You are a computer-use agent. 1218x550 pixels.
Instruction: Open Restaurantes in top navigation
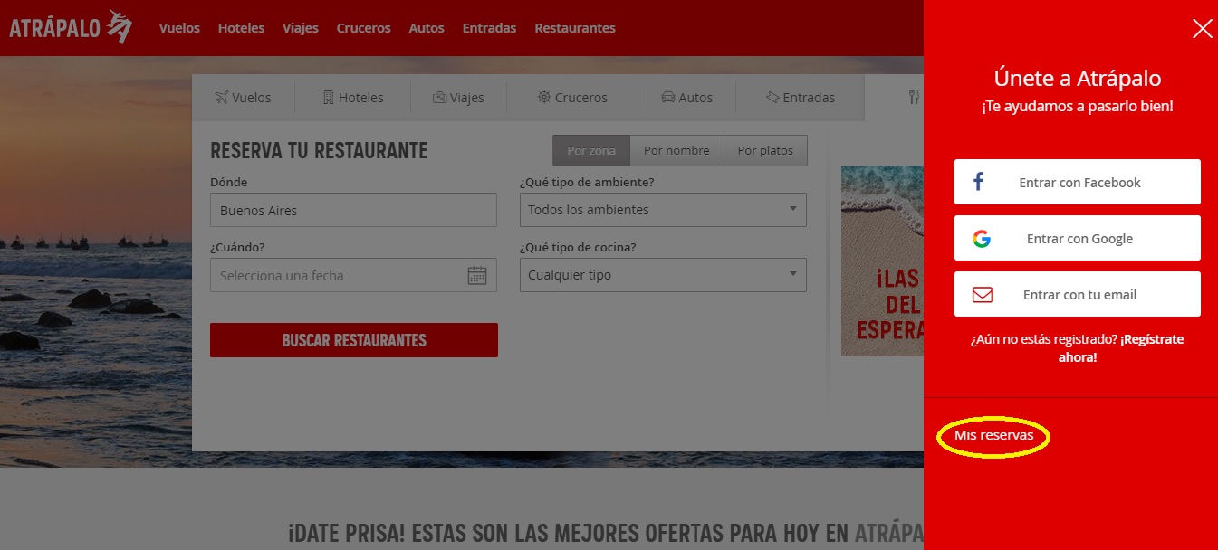point(575,28)
